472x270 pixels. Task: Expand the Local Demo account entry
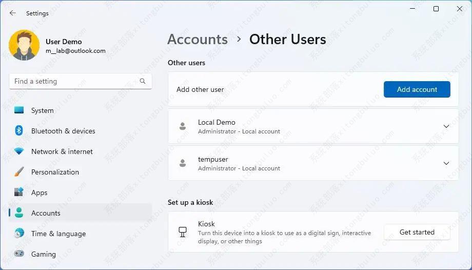446,126
